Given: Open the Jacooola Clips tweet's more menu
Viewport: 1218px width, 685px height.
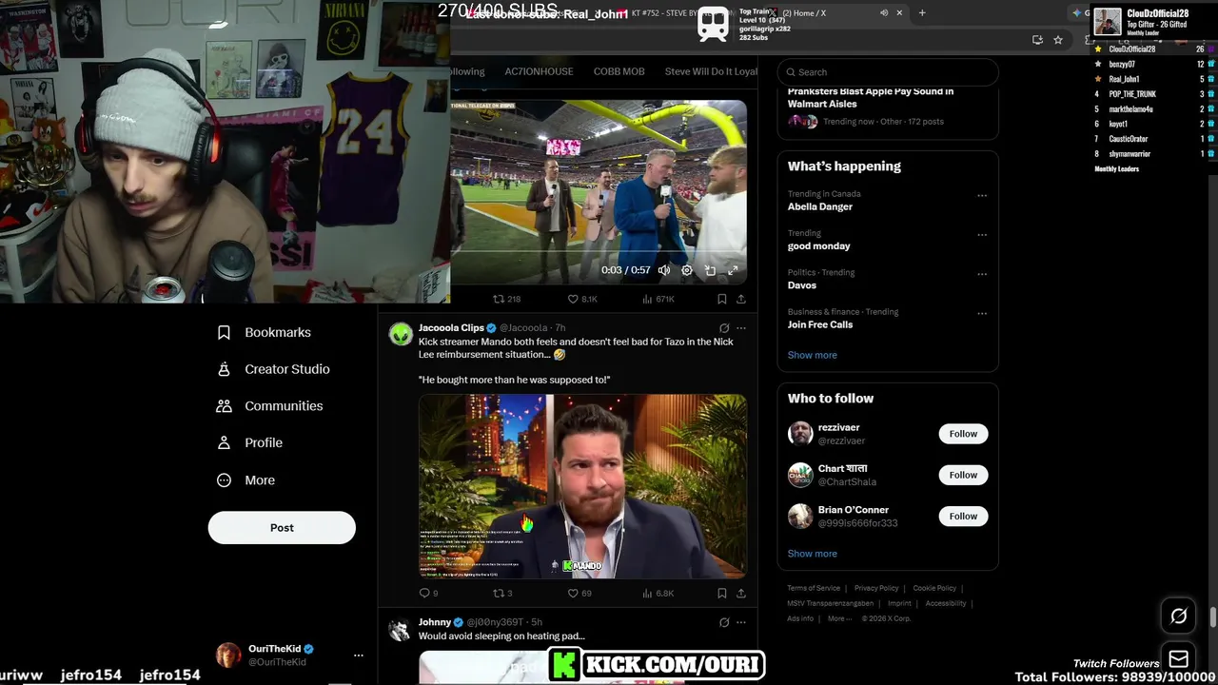Looking at the screenshot, I should click(741, 328).
